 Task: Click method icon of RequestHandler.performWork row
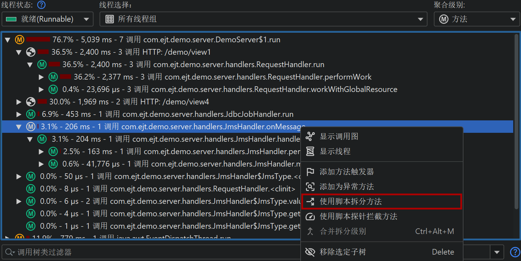(x=53, y=77)
